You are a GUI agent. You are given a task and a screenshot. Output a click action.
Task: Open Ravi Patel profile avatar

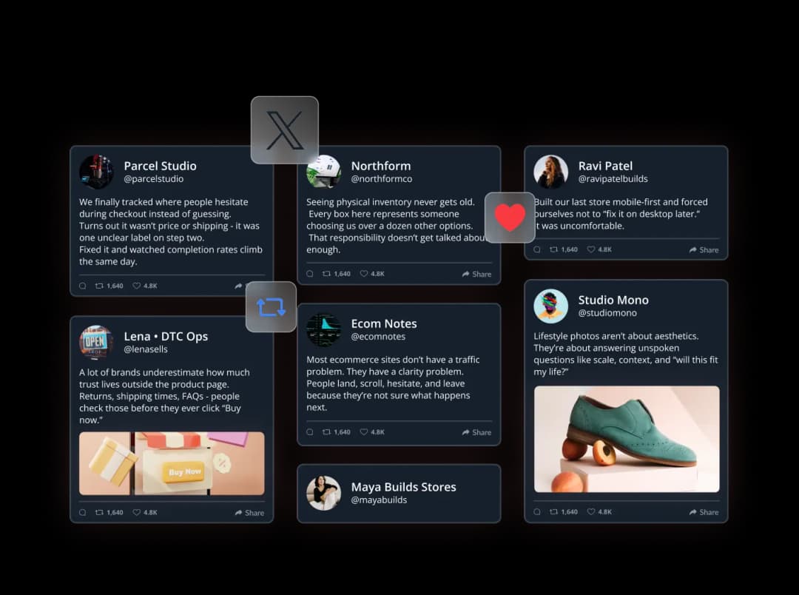[551, 172]
